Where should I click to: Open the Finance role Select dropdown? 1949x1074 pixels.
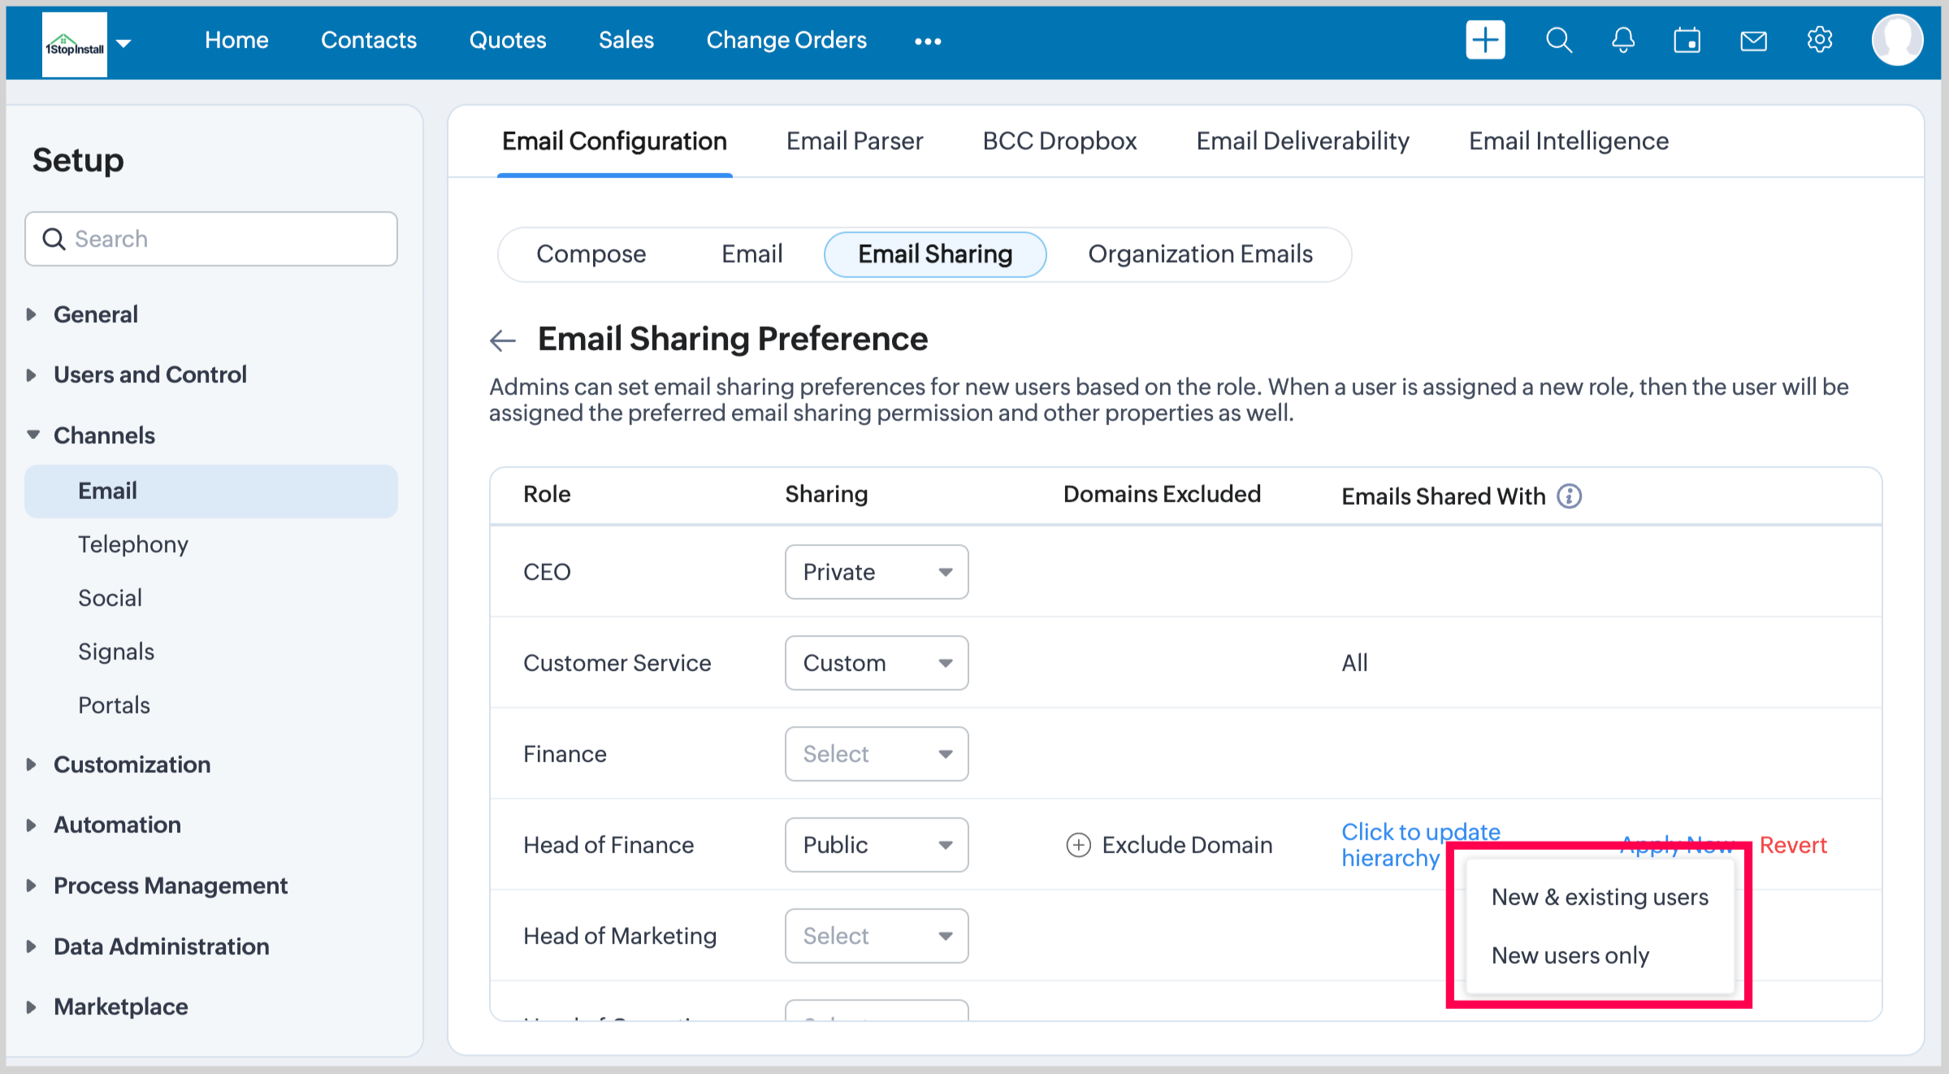click(876, 754)
